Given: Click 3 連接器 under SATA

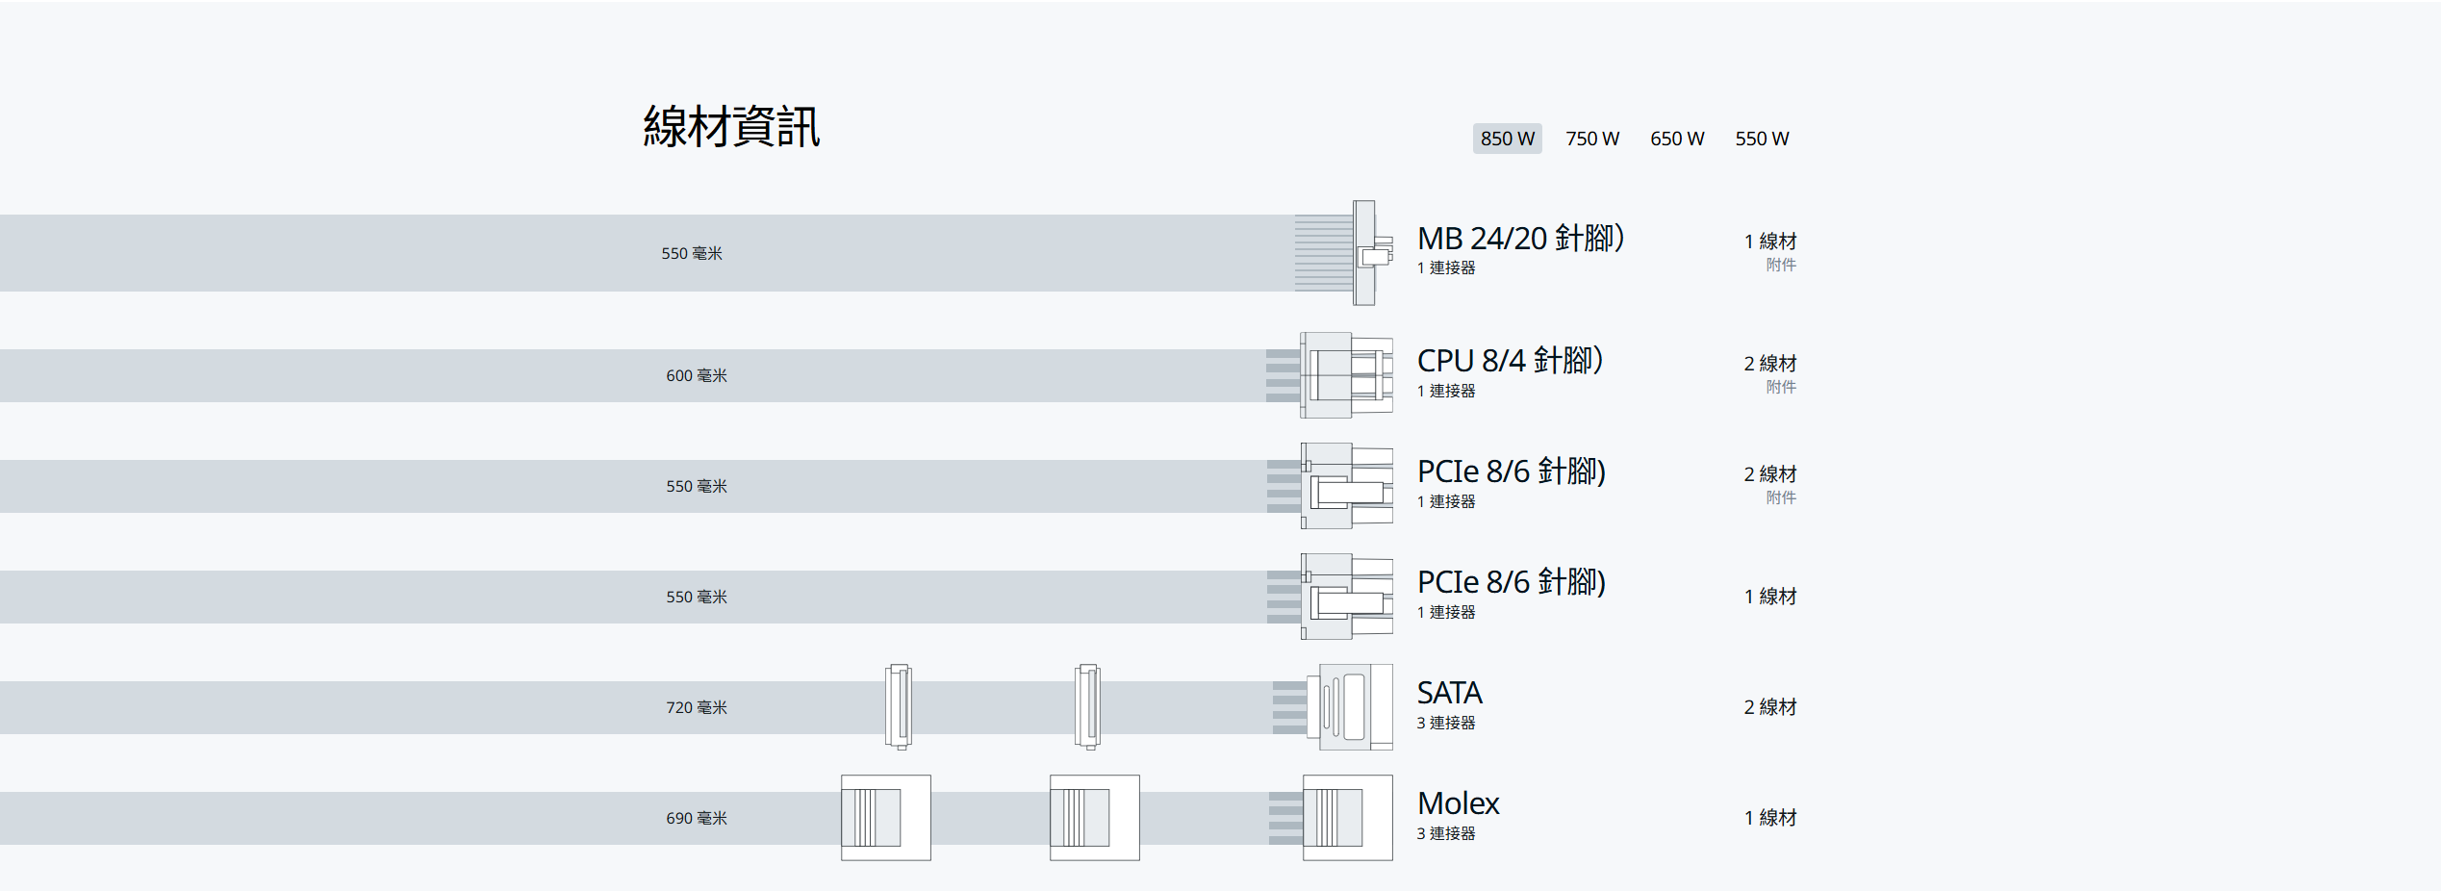Looking at the screenshot, I should click(x=1446, y=723).
